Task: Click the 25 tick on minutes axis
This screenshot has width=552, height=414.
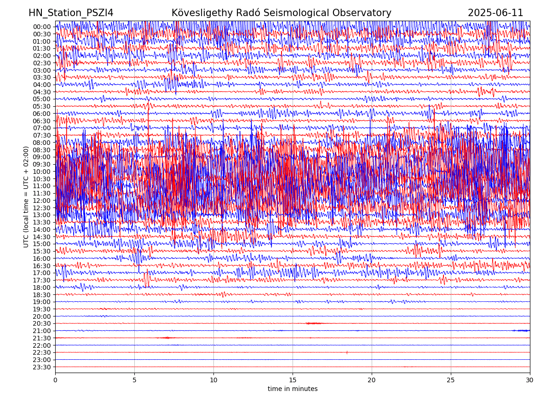Action: pyautogui.click(x=451, y=380)
